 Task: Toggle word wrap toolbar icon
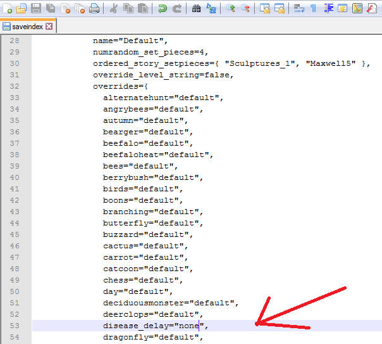pos(299,8)
